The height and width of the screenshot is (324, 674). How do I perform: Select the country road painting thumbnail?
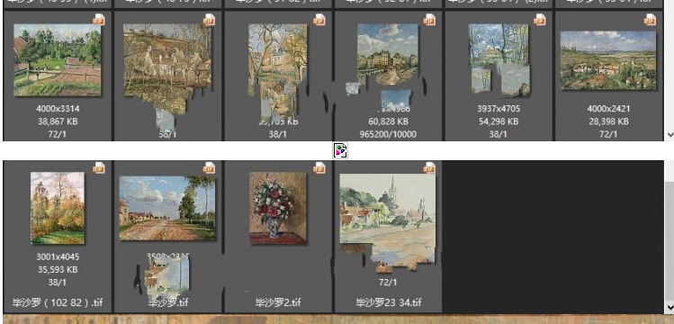pyautogui.click(x=167, y=208)
